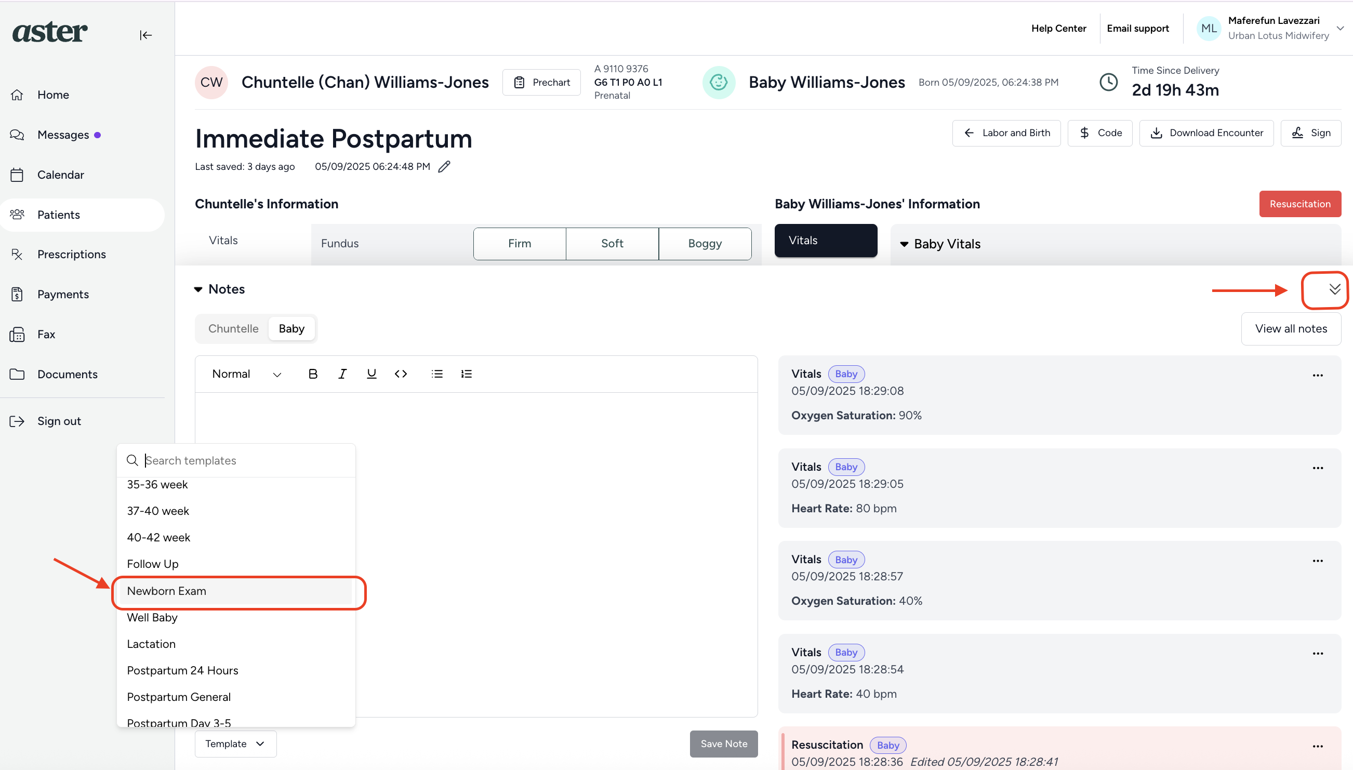Open the Prechart button
This screenshot has height=770, width=1353.
(x=541, y=82)
